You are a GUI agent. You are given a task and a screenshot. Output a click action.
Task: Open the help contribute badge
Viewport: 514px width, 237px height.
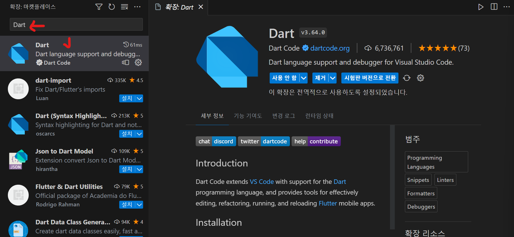click(316, 141)
